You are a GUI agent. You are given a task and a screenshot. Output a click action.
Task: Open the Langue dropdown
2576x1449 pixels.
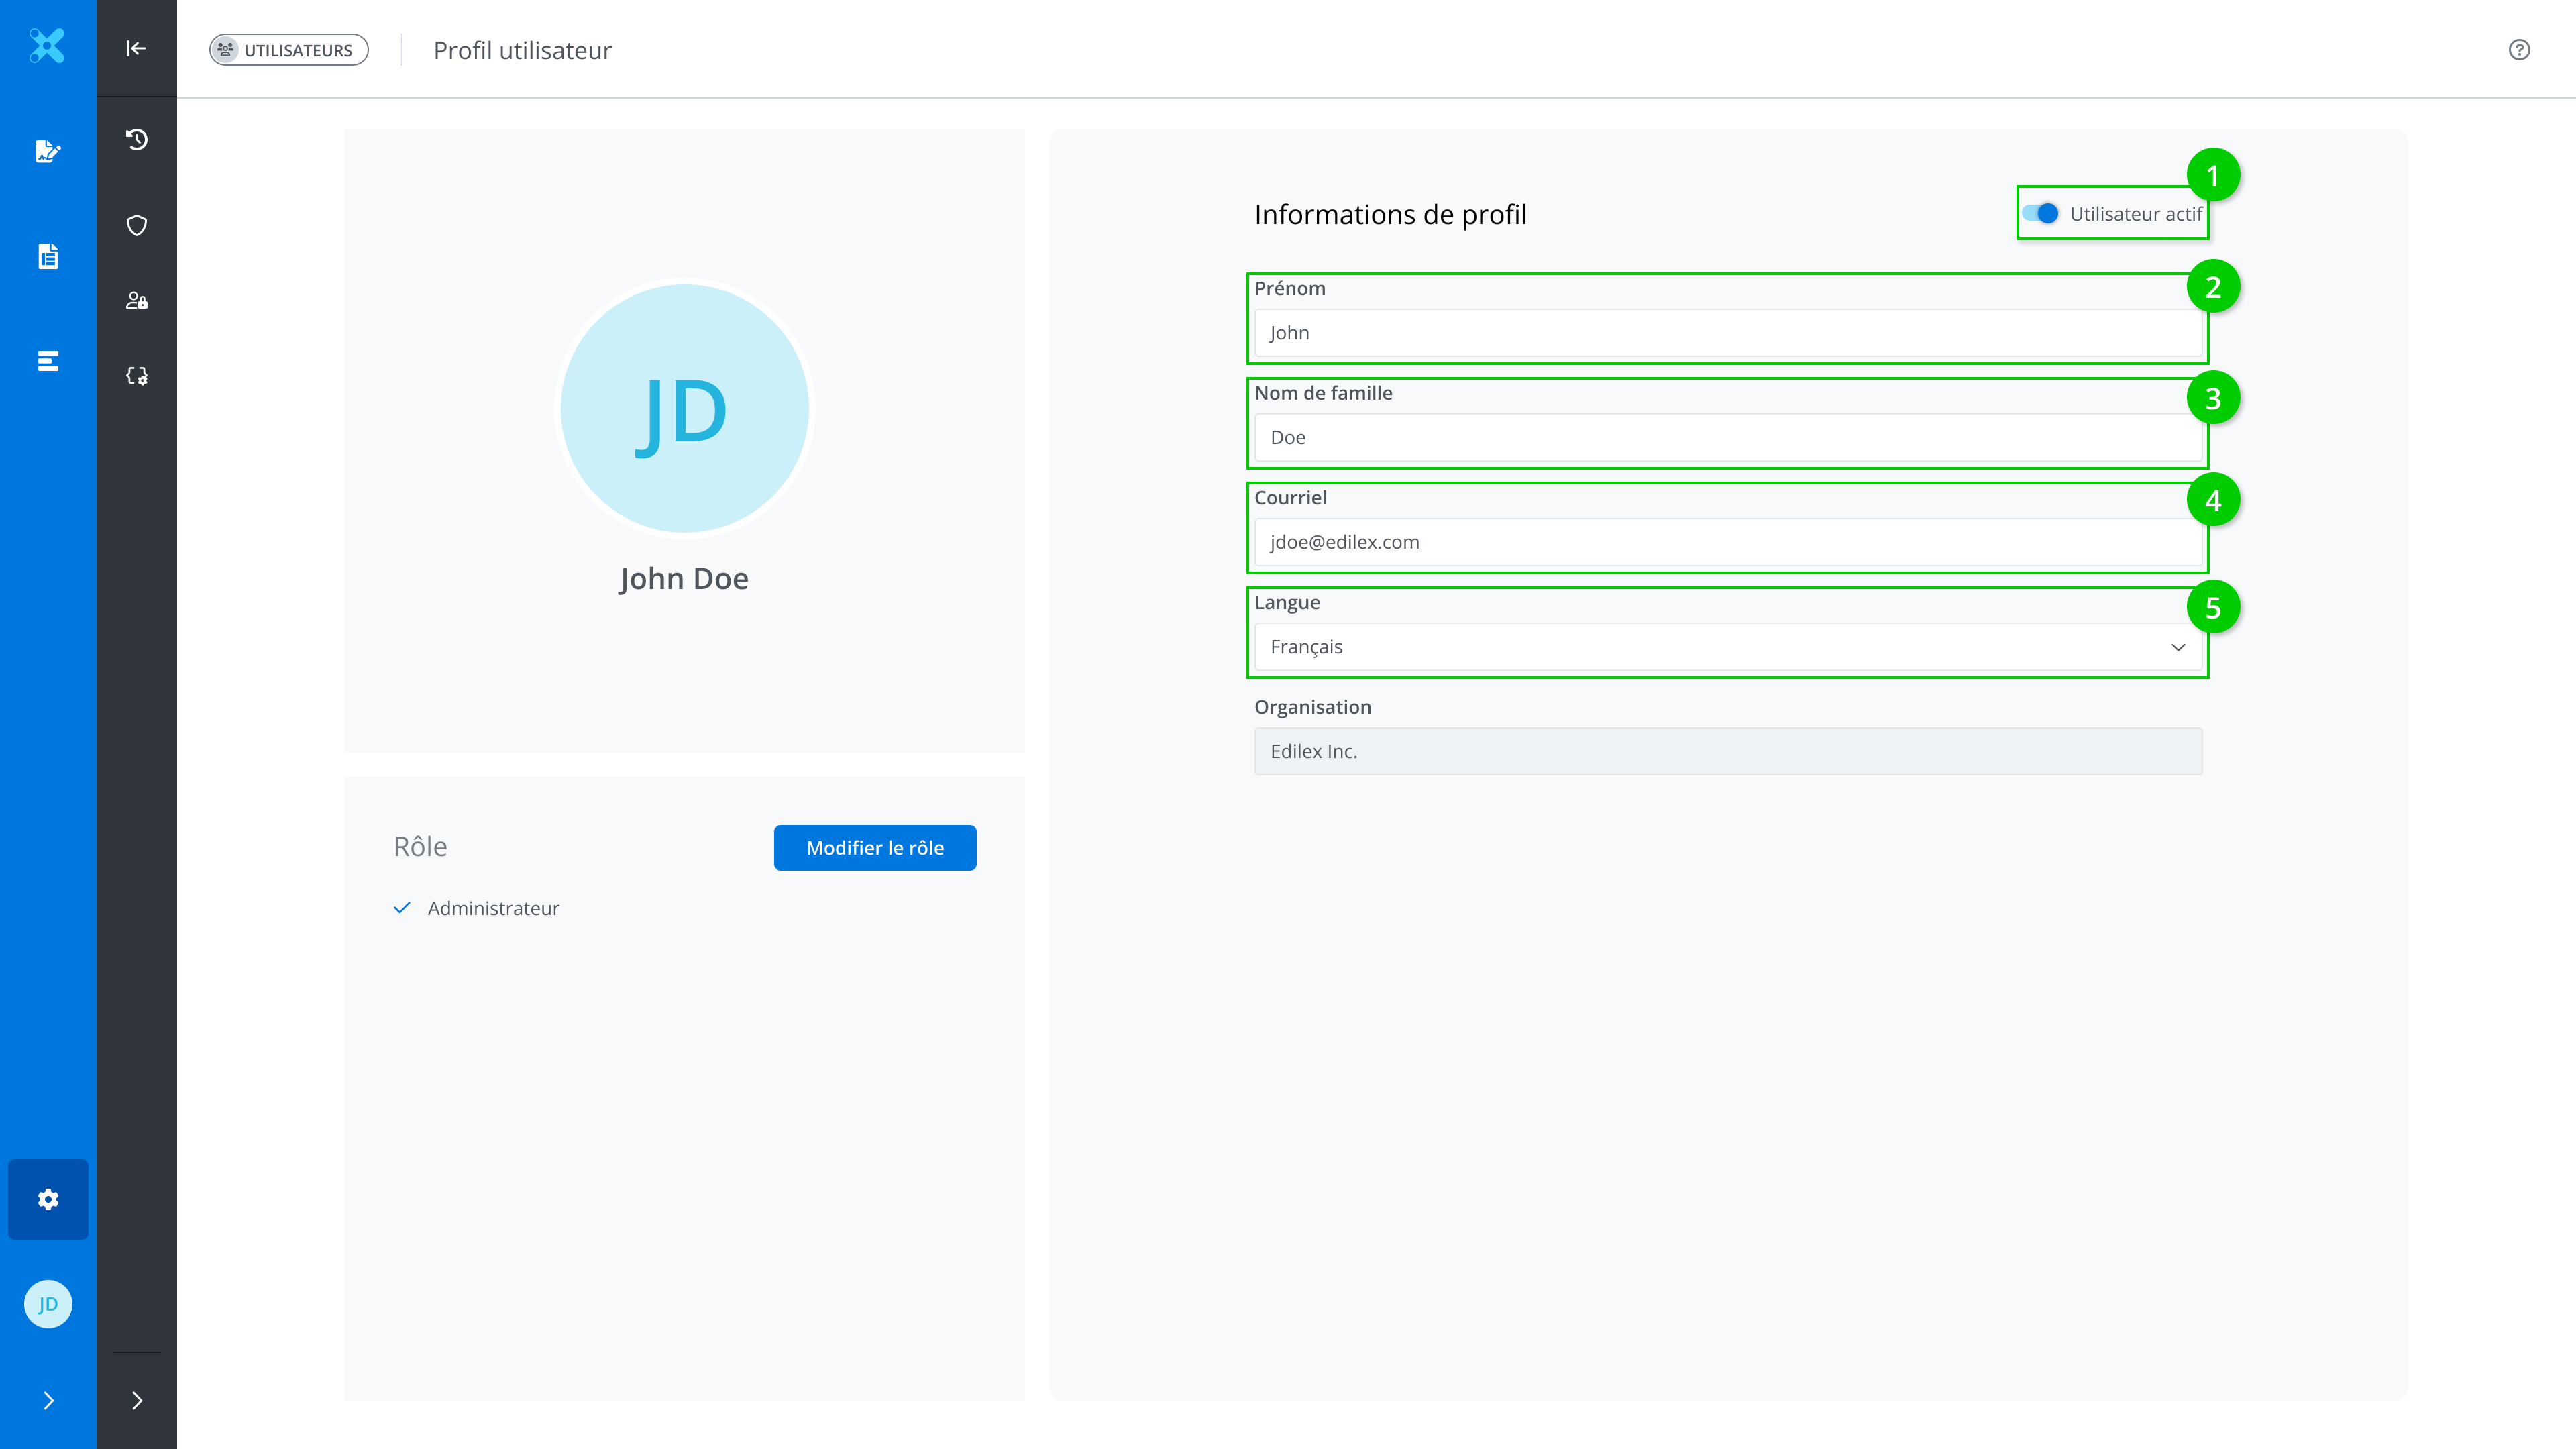[x=1727, y=647]
